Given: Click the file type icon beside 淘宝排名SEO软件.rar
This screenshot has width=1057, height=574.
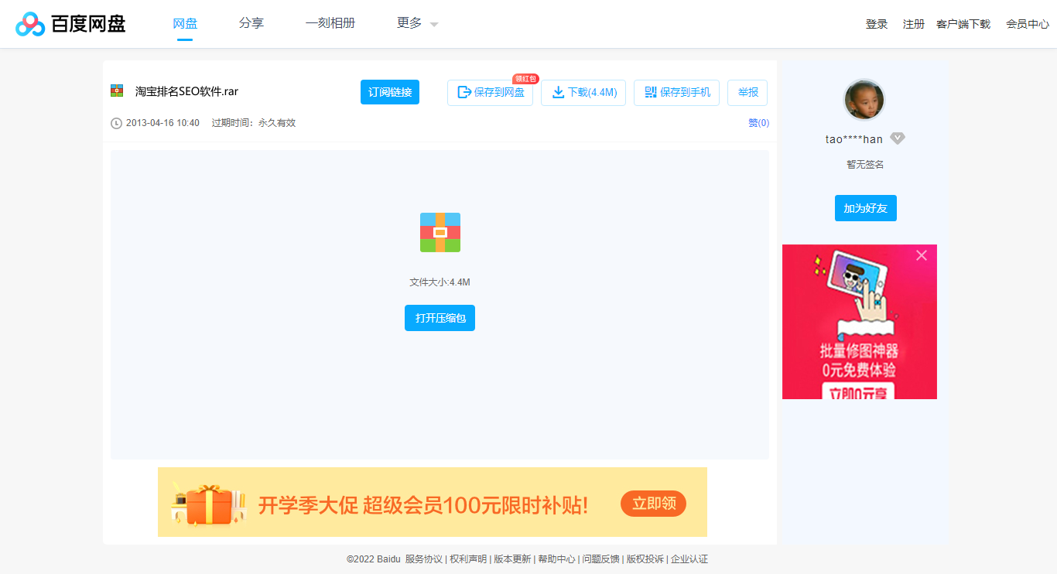Looking at the screenshot, I should tap(117, 91).
